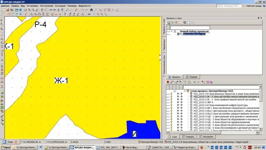Click the checkmark icon in layers toolbar
266x150 pixels.
(x=198, y=82)
